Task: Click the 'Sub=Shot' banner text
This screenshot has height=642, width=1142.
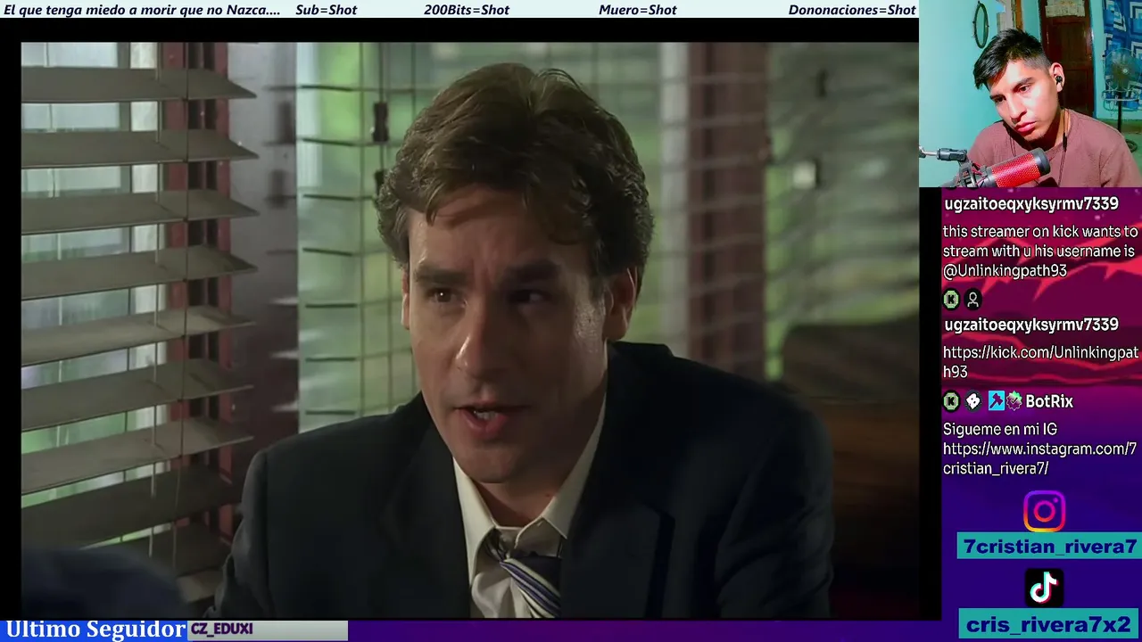Action: (x=326, y=10)
